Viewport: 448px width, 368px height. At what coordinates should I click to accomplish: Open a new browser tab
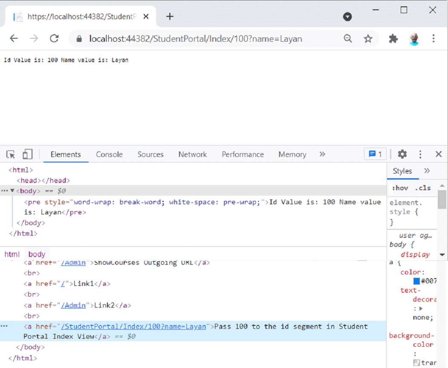point(170,17)
